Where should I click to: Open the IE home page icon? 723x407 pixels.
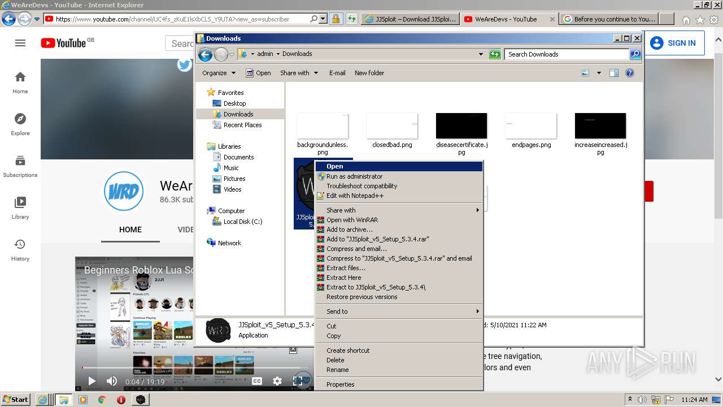(x=686, y=20)
